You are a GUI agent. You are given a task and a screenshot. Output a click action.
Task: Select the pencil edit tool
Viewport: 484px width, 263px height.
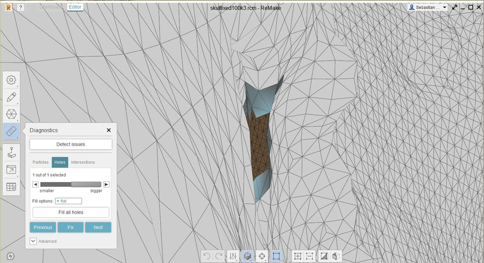coord(11,97)
